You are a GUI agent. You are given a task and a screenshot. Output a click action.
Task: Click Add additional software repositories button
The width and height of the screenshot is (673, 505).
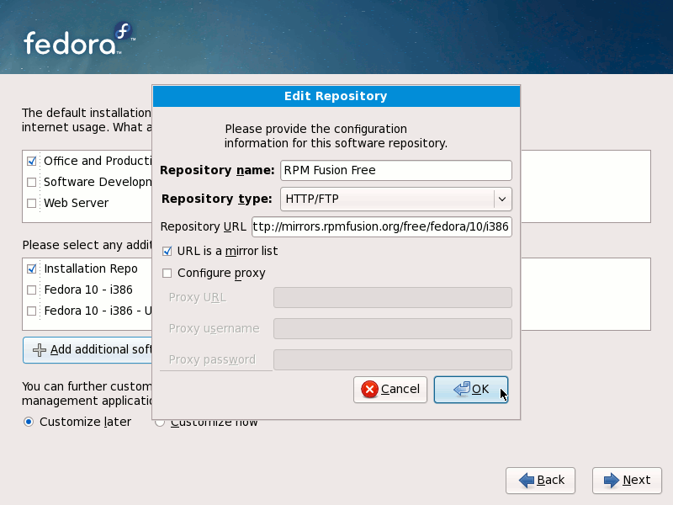(88, 350)
